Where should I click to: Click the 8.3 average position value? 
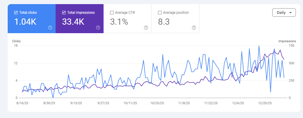click(165, 22)
